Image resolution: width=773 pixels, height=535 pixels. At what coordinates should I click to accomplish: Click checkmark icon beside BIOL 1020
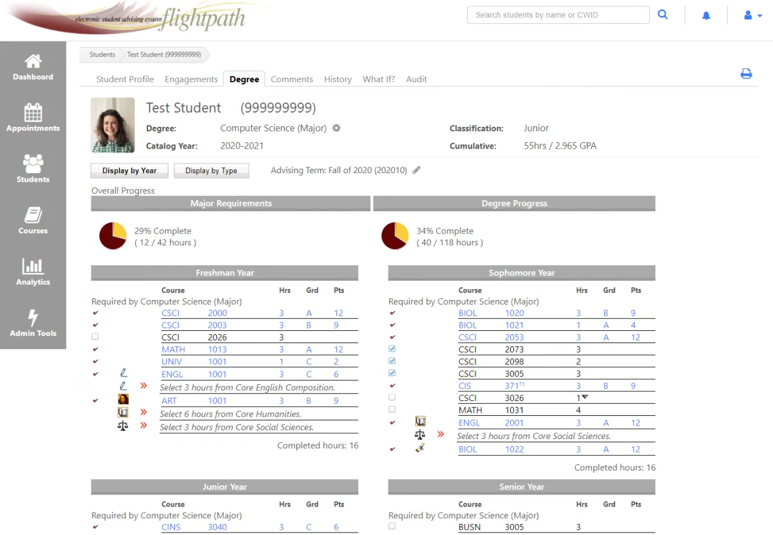[x=392, y=313]
